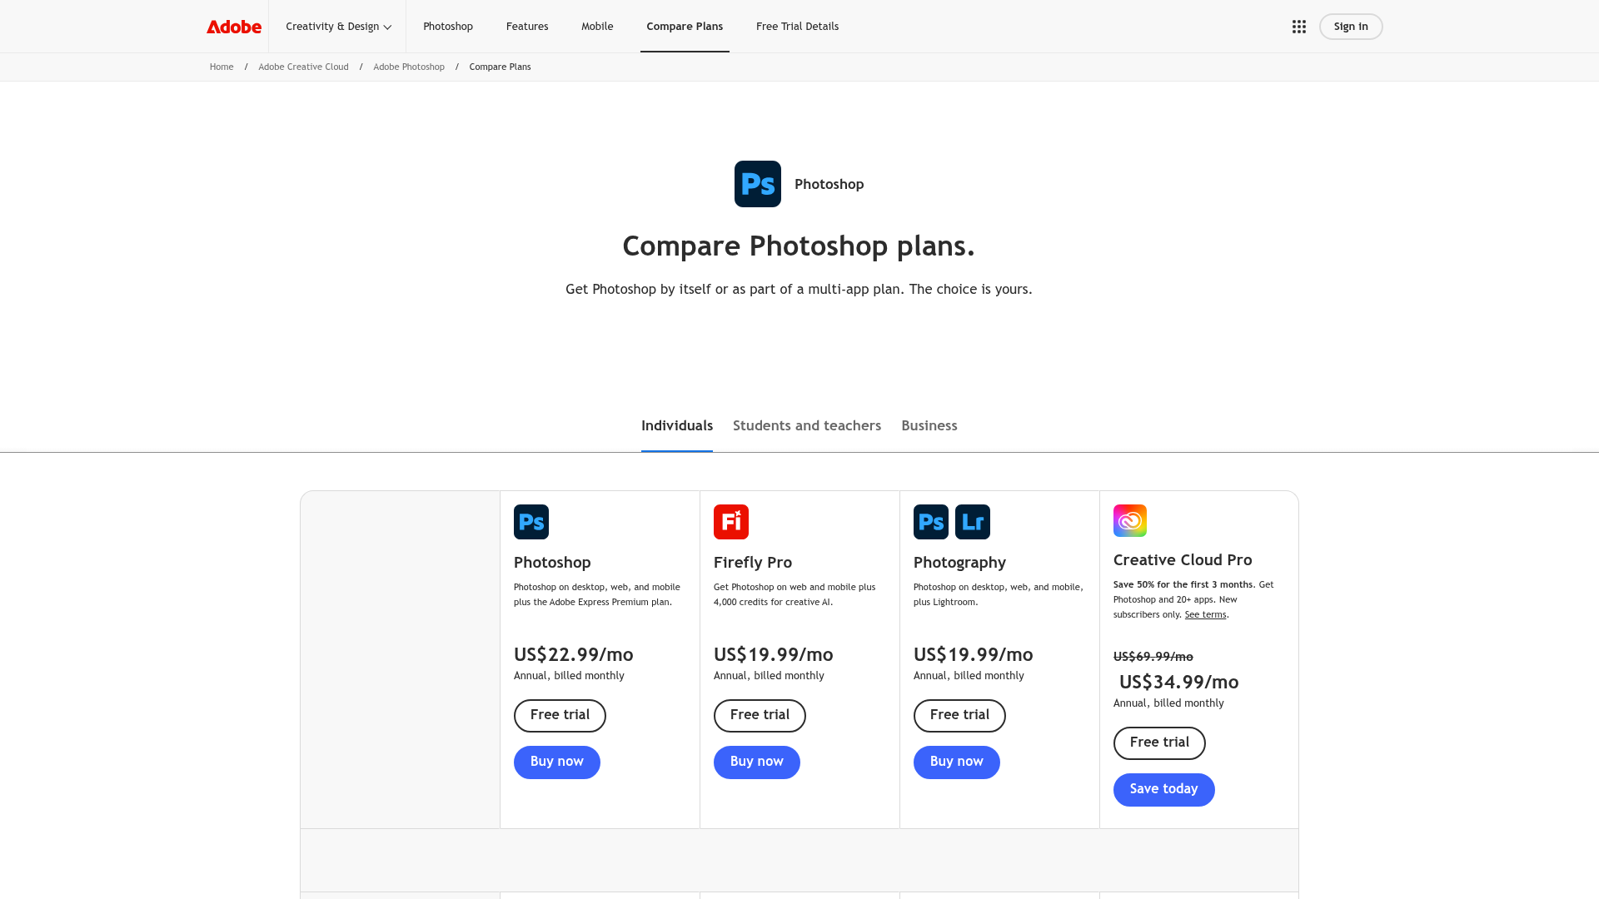Viewport: 1599px width, 899px height.
Task: Go to Home breadcrumb
Action: pos(222,67)
